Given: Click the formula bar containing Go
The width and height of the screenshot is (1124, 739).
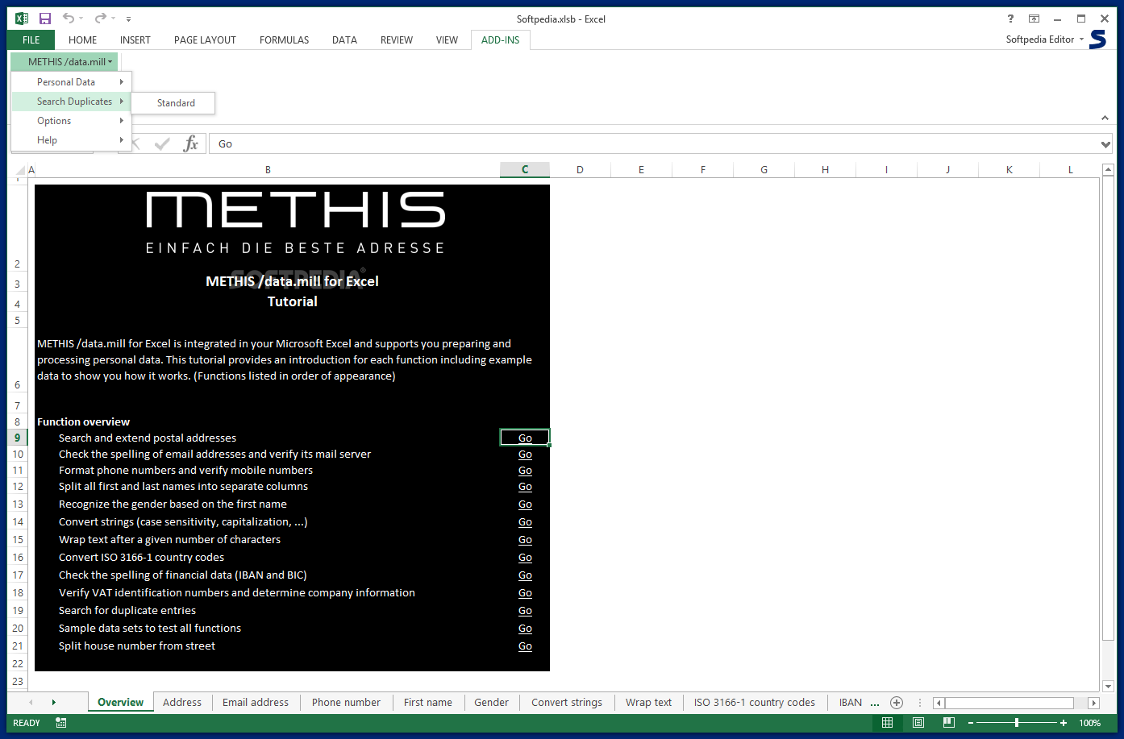Looking at the screenshot, I should click(652, 143).
